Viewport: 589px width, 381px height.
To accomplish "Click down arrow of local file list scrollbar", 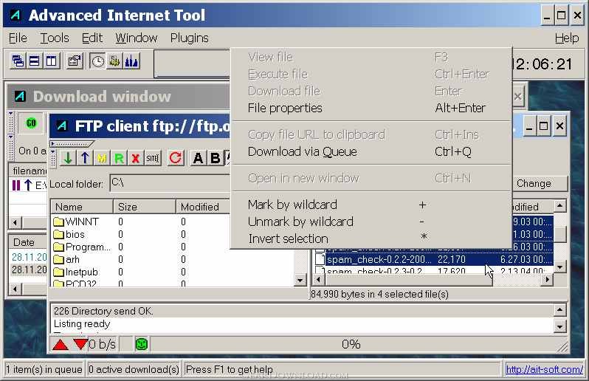I will 300,281.
